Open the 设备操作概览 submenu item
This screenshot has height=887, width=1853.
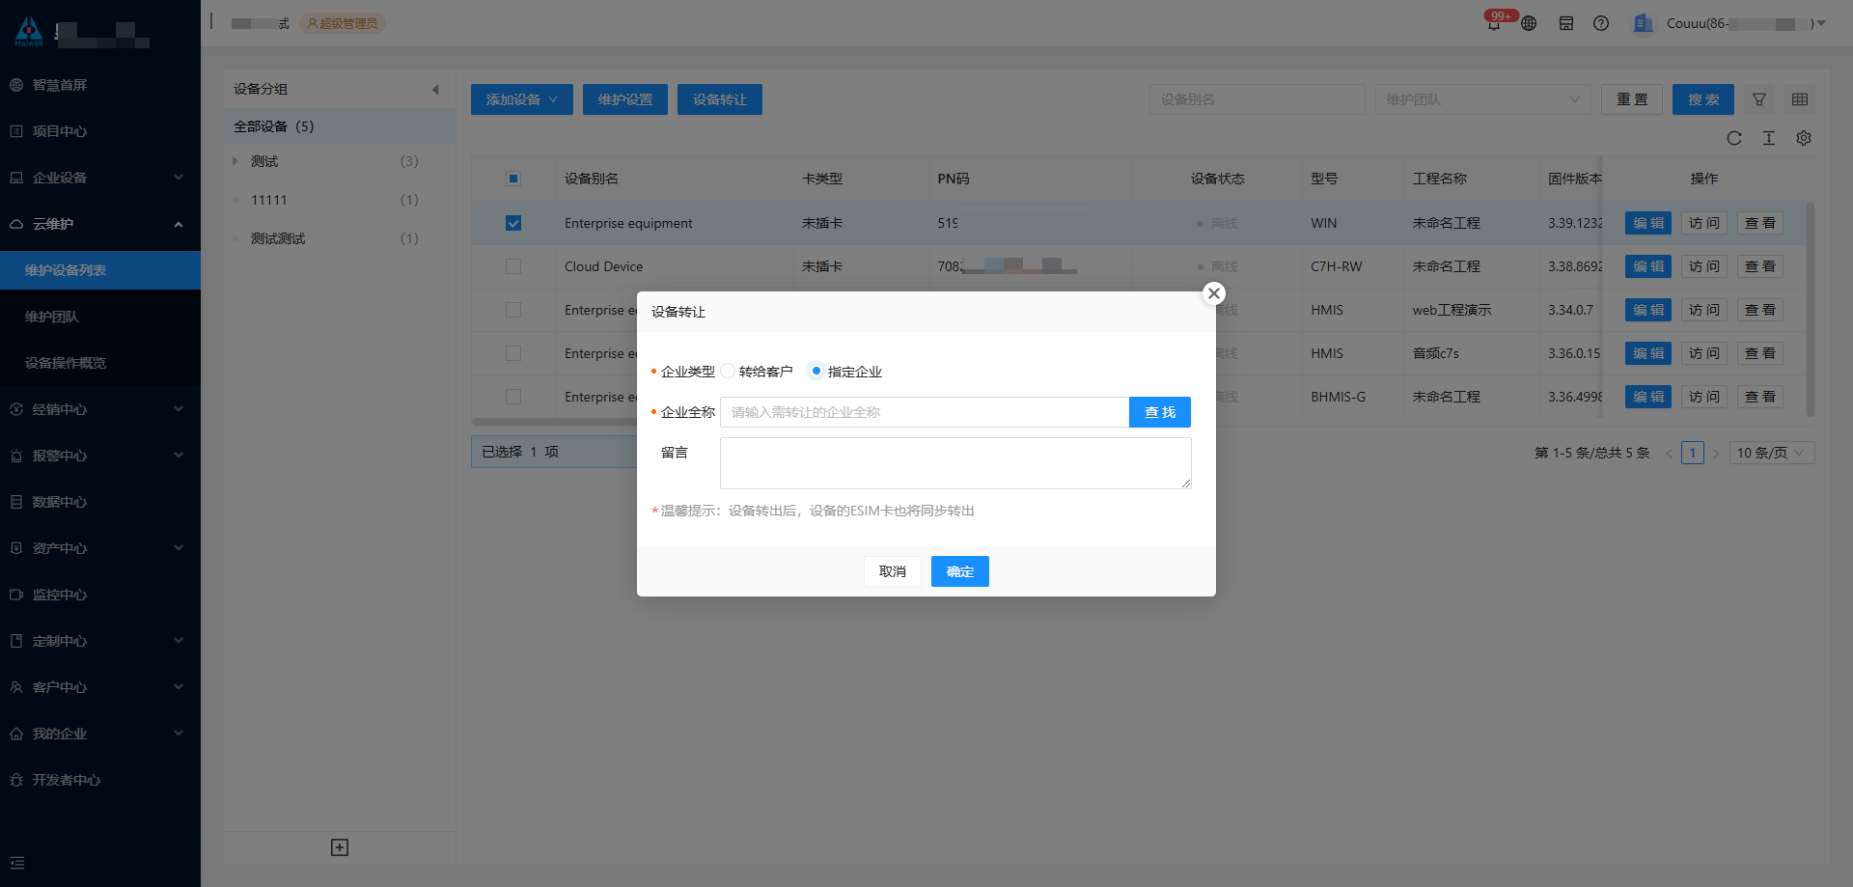(x=100, y=363)
